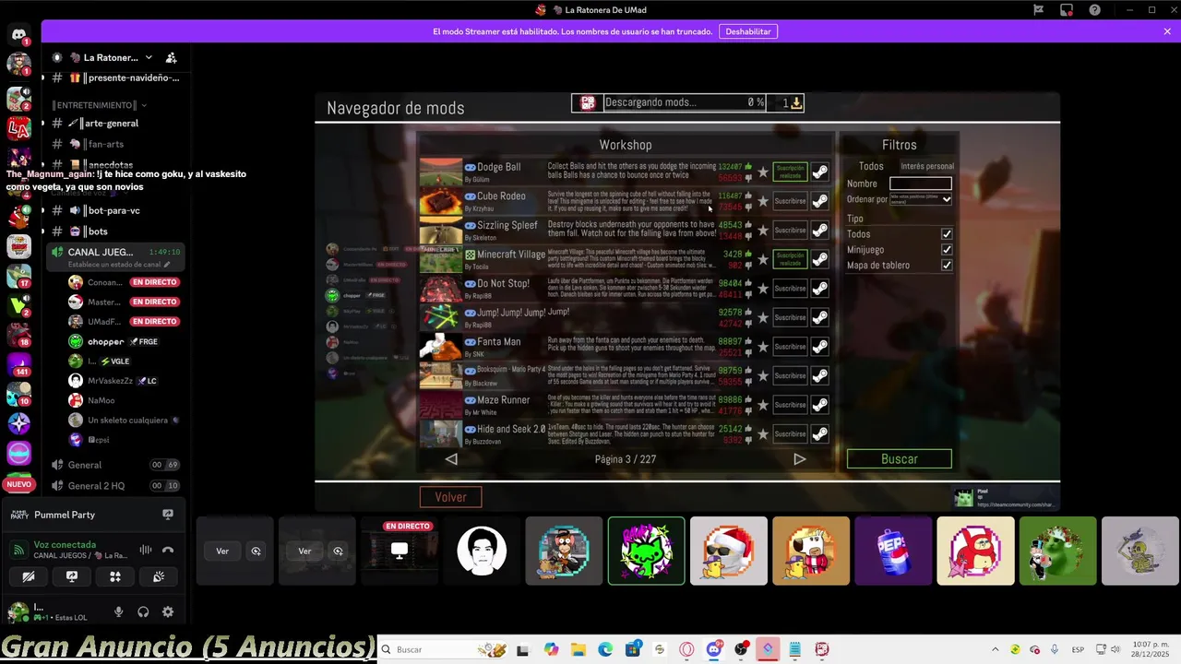Click Suscribirse for Sizzling Spleef
Viewport: 1181px width, 664px height.
(x=790, y=231)
